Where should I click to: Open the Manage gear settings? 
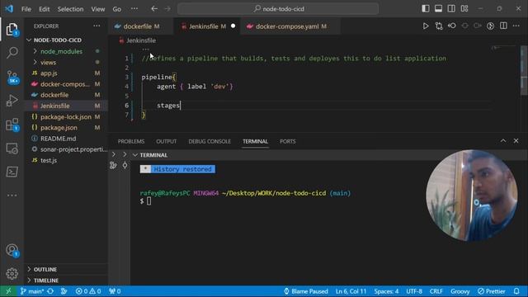pyautogui.click(x=12, y=273)
